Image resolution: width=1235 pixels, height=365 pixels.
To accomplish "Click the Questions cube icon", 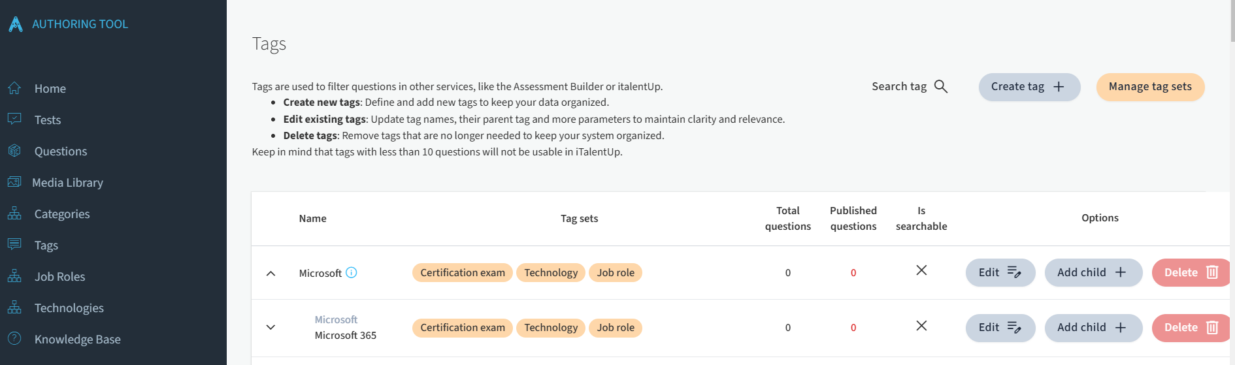I will [x=14, y=151].
